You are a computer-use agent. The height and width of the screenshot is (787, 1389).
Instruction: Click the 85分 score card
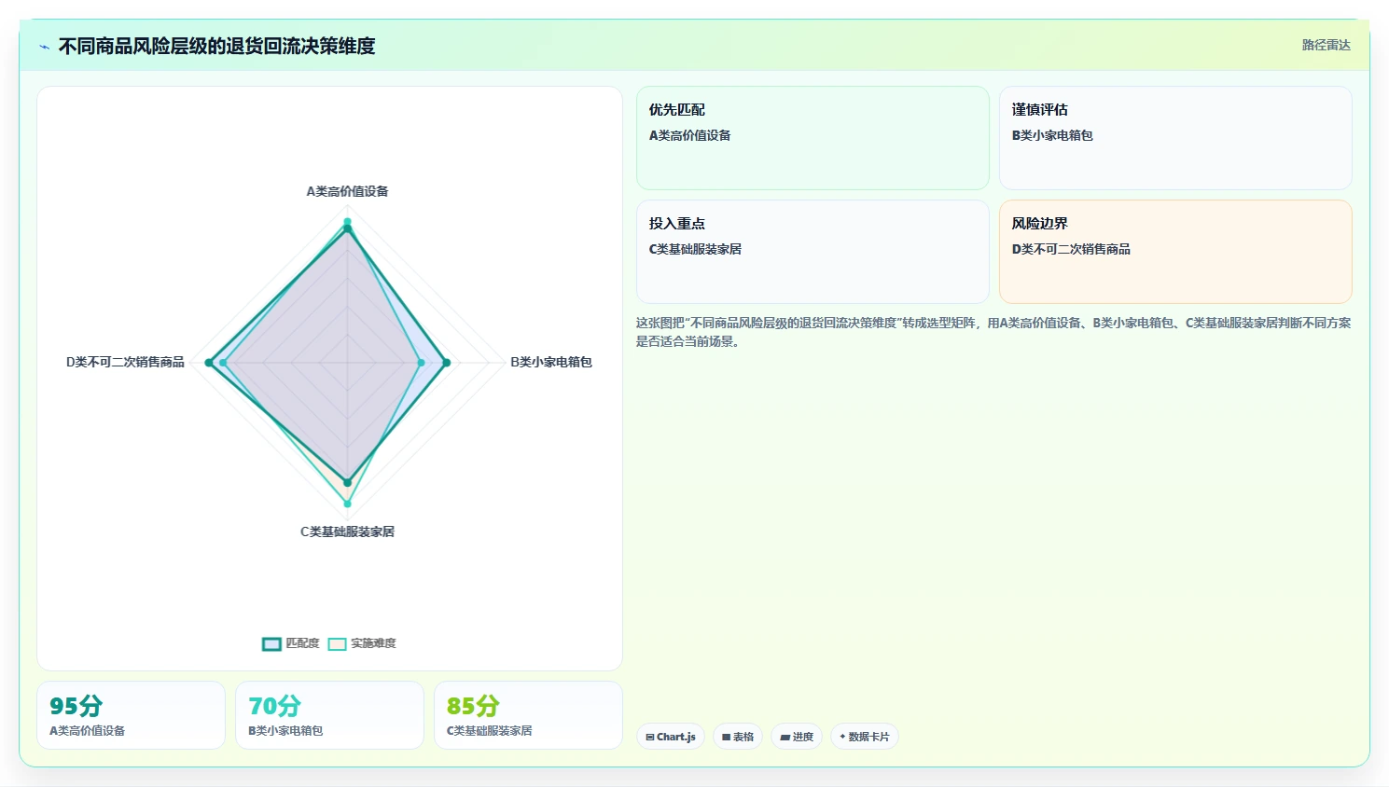point(528,715)
